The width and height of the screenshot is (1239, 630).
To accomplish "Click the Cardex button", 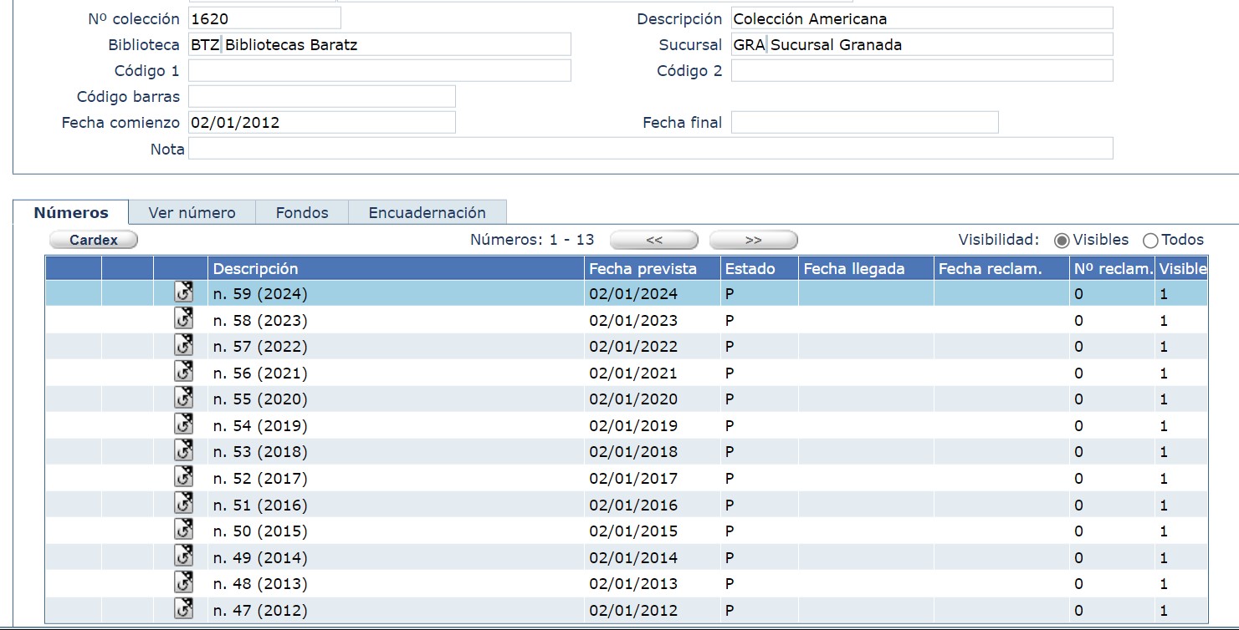I will [x=94, y=241].
